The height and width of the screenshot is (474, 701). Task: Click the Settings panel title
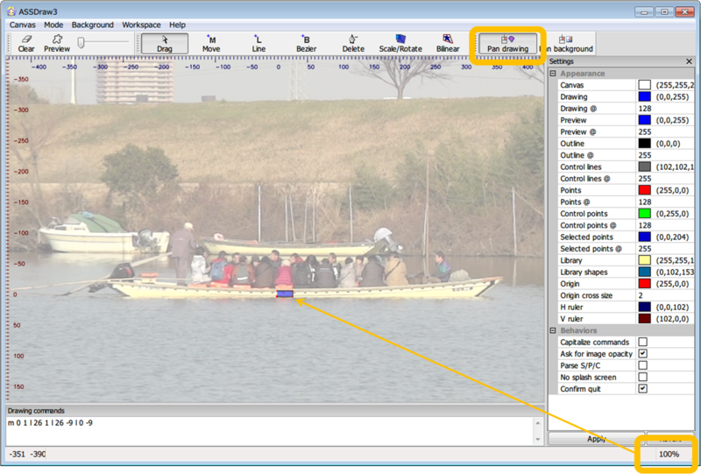[x=562, y=61]
